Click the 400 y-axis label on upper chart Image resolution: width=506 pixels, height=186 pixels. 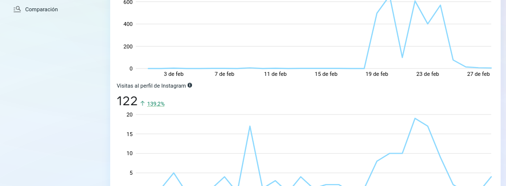[x=128, y=24]
